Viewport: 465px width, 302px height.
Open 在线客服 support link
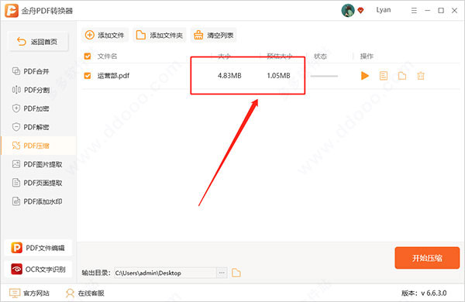point(85,293)
